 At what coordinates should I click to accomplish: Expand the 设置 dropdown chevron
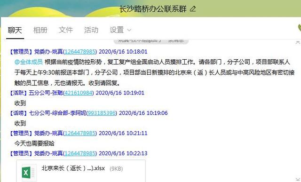click(129, 30)
